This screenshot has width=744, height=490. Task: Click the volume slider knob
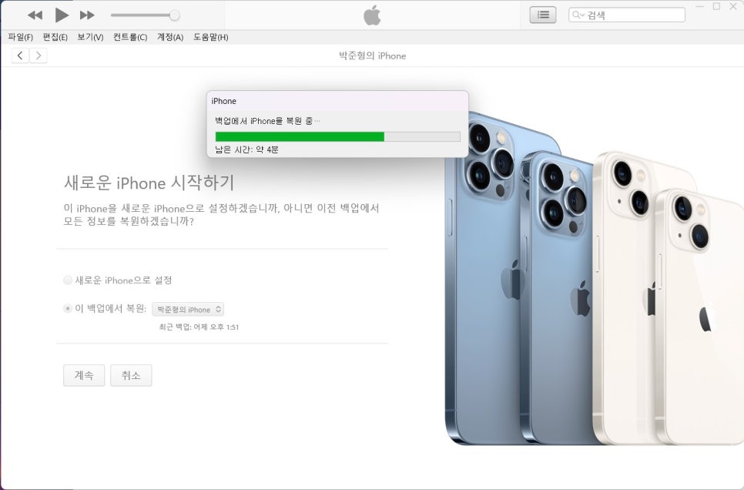[174, 15]
